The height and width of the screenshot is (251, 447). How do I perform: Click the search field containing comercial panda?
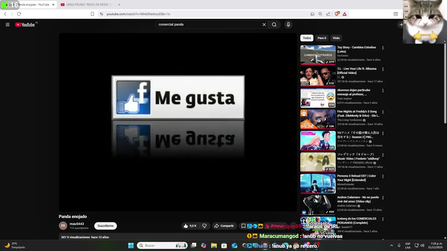(x=208, y=24)
